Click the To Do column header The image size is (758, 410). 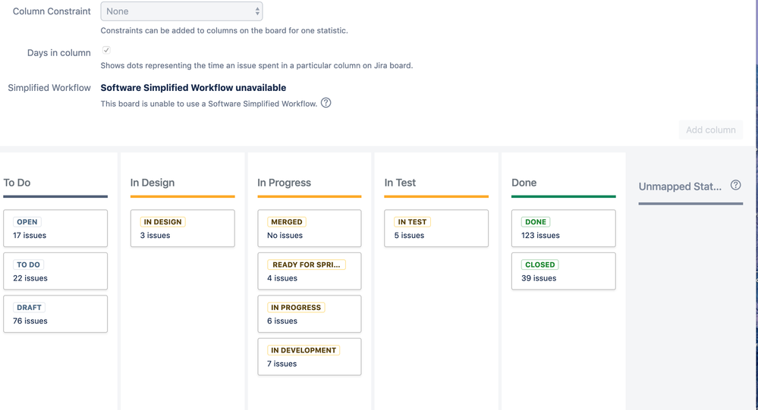(17, 183)
